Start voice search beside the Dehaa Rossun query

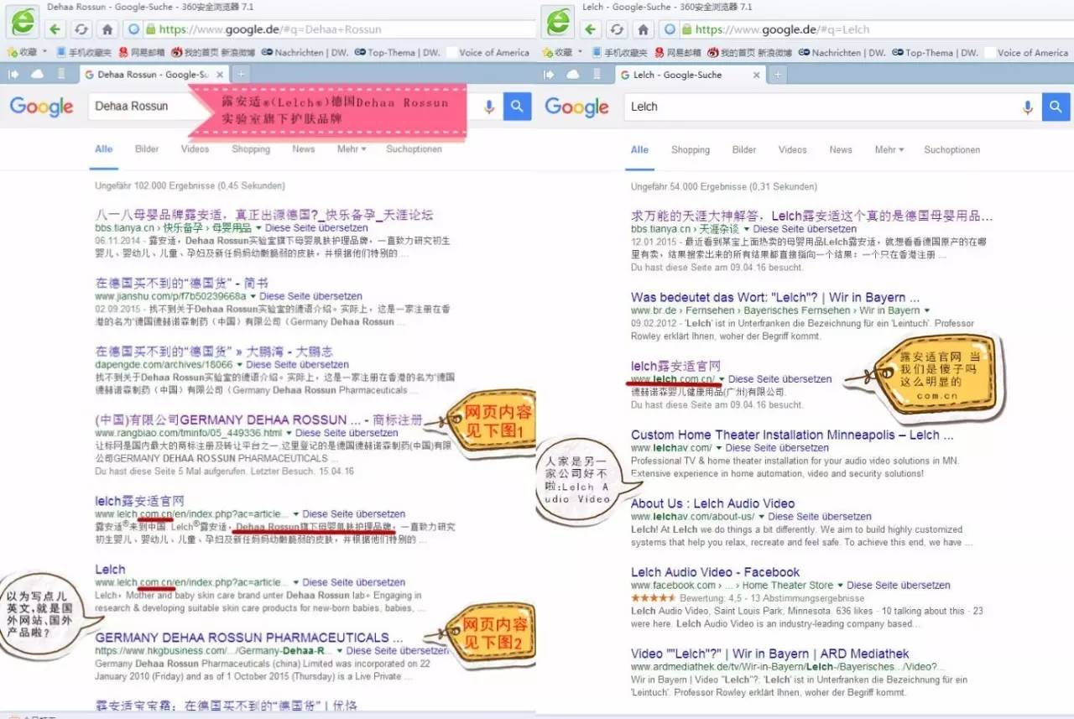[x=489, y=107]
